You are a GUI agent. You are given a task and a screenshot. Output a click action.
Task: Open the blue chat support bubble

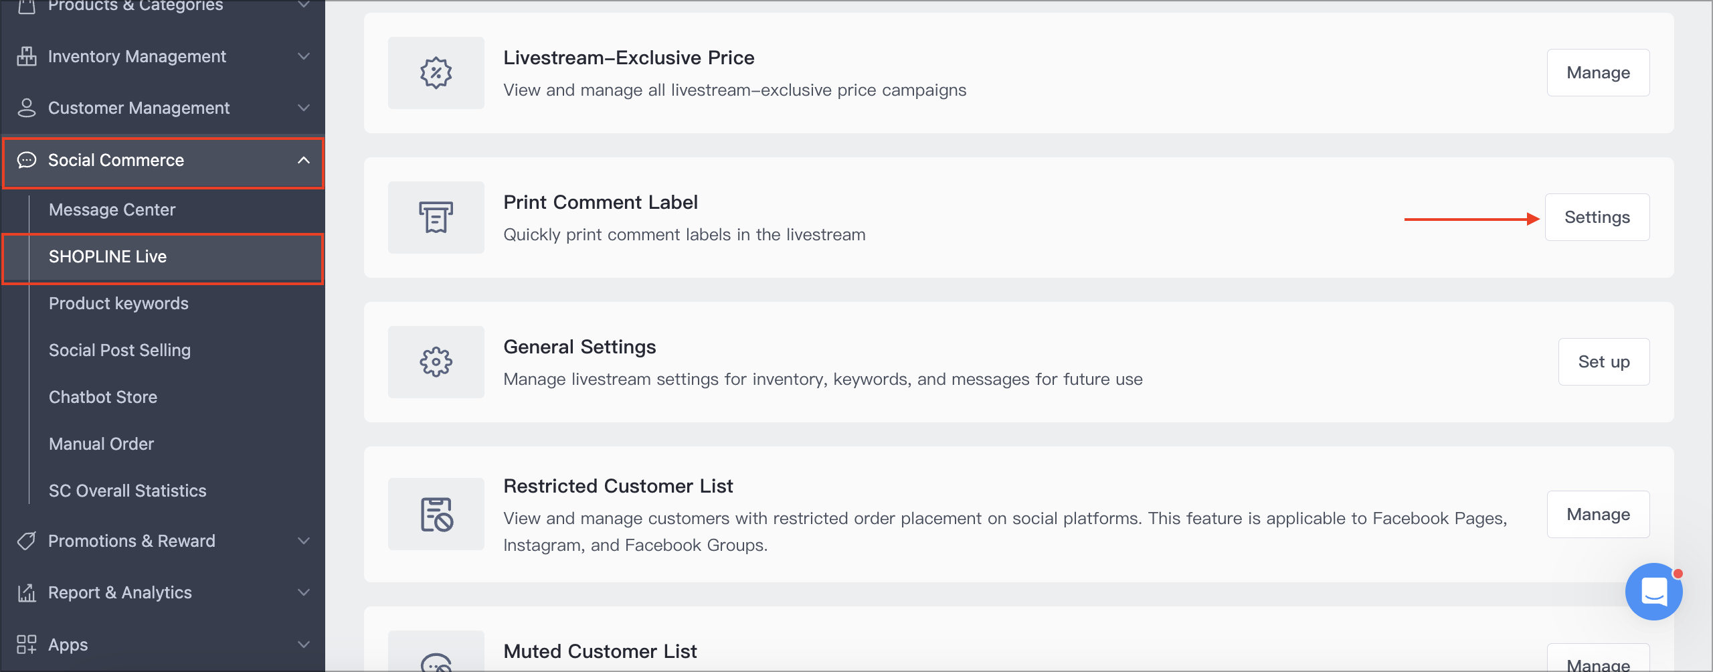(x=1653, y=592)
